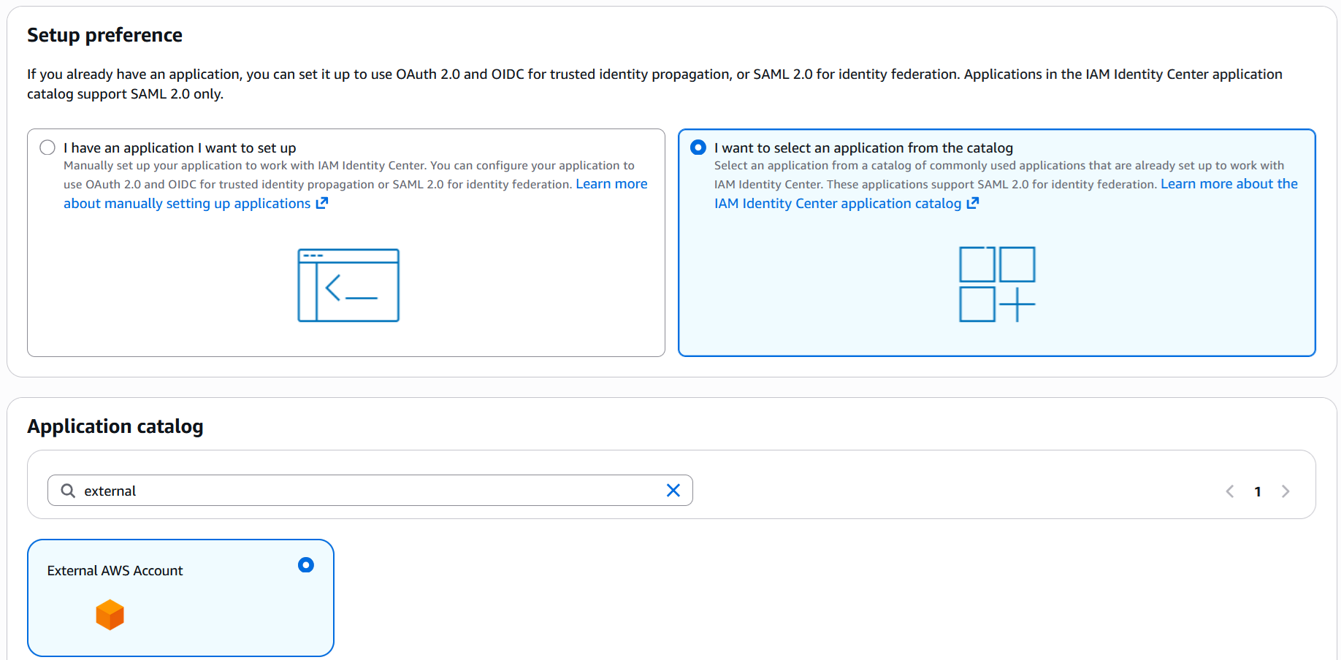Click external-link icon after "application catalog"

pos(973,203)
